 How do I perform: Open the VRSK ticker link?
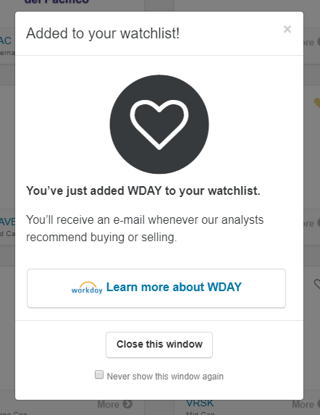click(x=200, y=403)
